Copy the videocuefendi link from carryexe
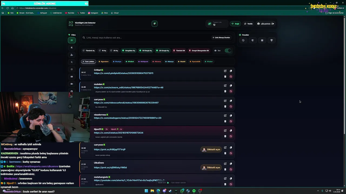 point(231,101)
